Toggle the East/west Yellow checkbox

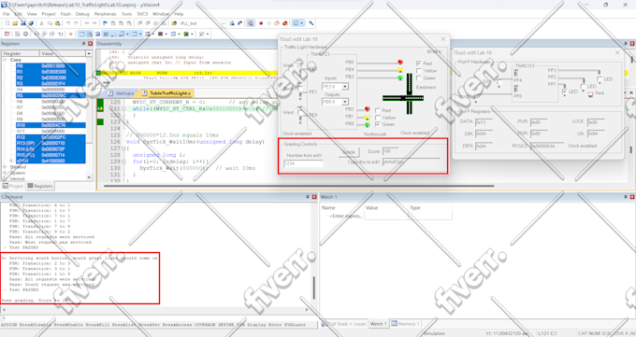[419, 70]
